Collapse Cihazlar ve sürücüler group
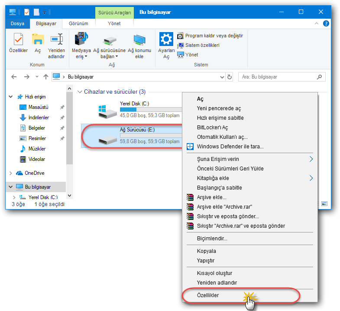Screen dimensions: 340x311 (x=80, y=92)
